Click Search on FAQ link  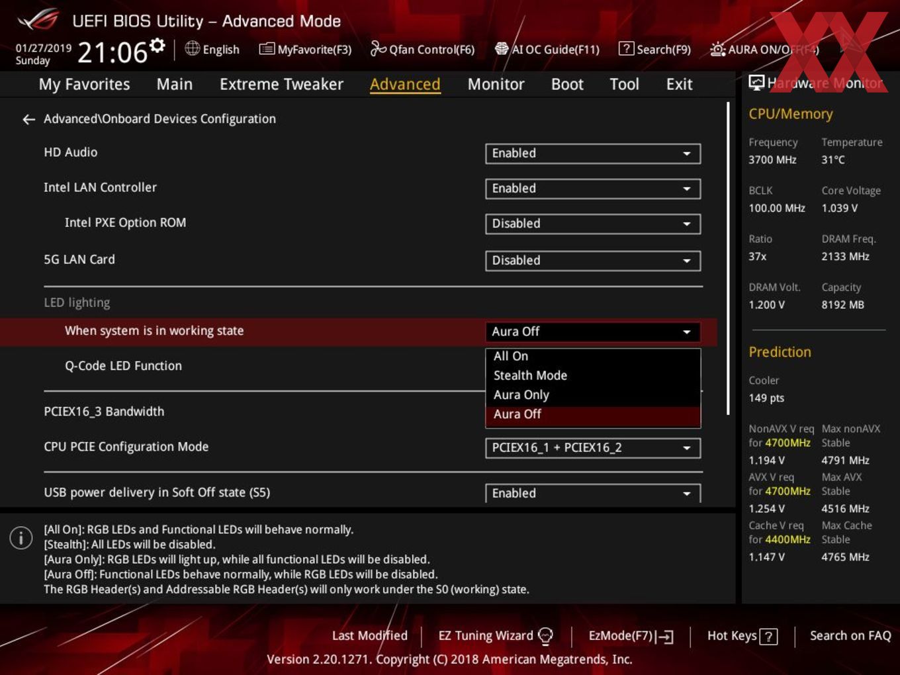point(850,636)
